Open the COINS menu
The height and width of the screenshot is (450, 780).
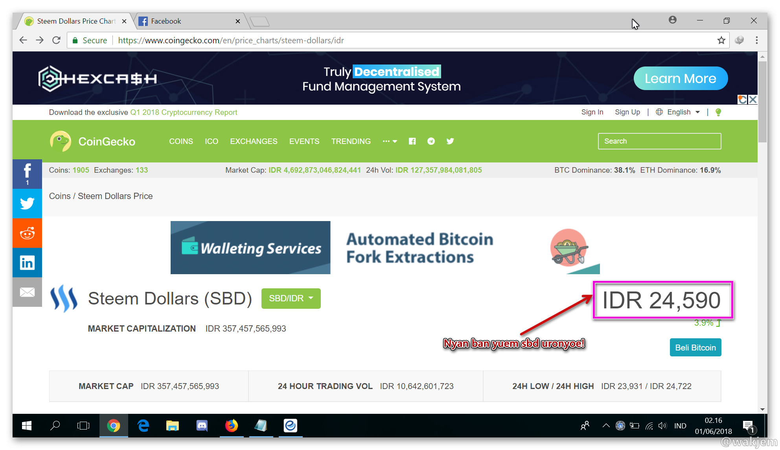[181, 141]
